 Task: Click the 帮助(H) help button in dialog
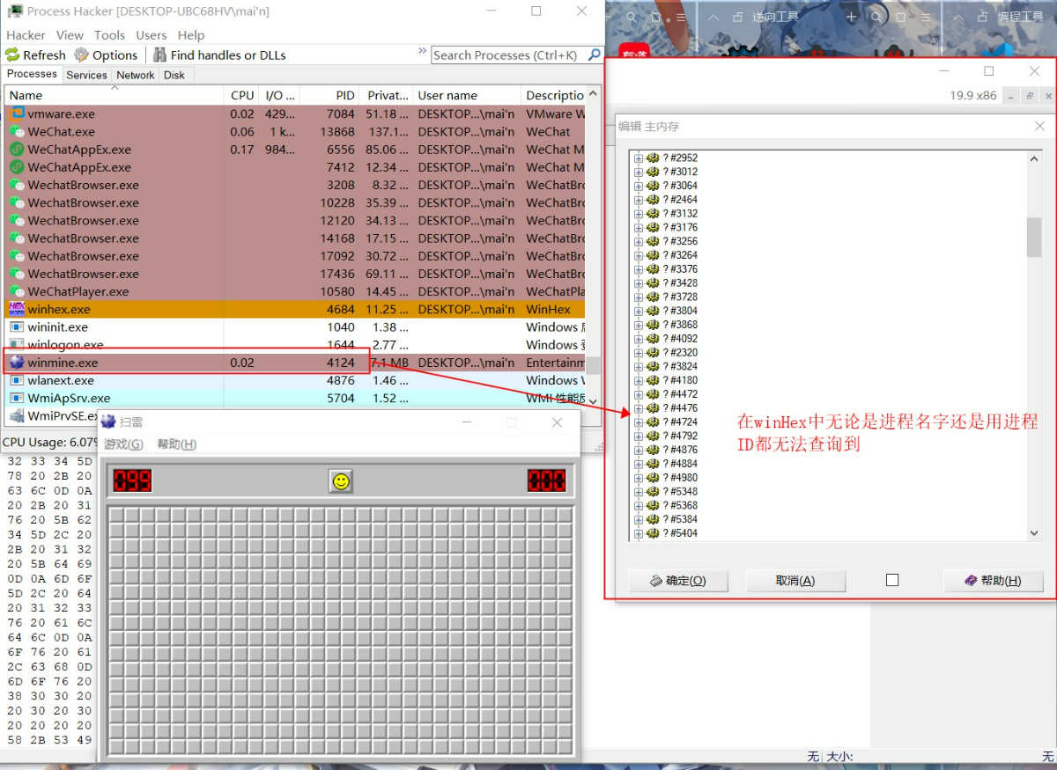coord(993,581)
